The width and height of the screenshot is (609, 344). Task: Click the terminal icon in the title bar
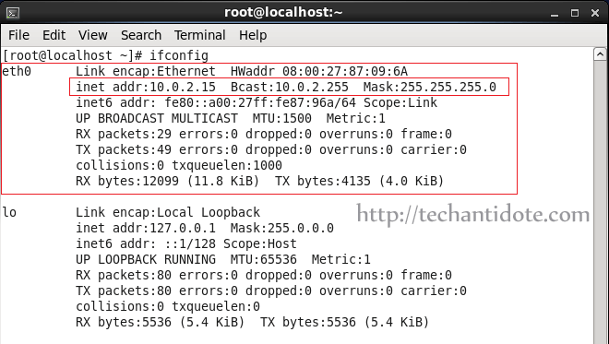pyautogui.click(x=12, y=13)
